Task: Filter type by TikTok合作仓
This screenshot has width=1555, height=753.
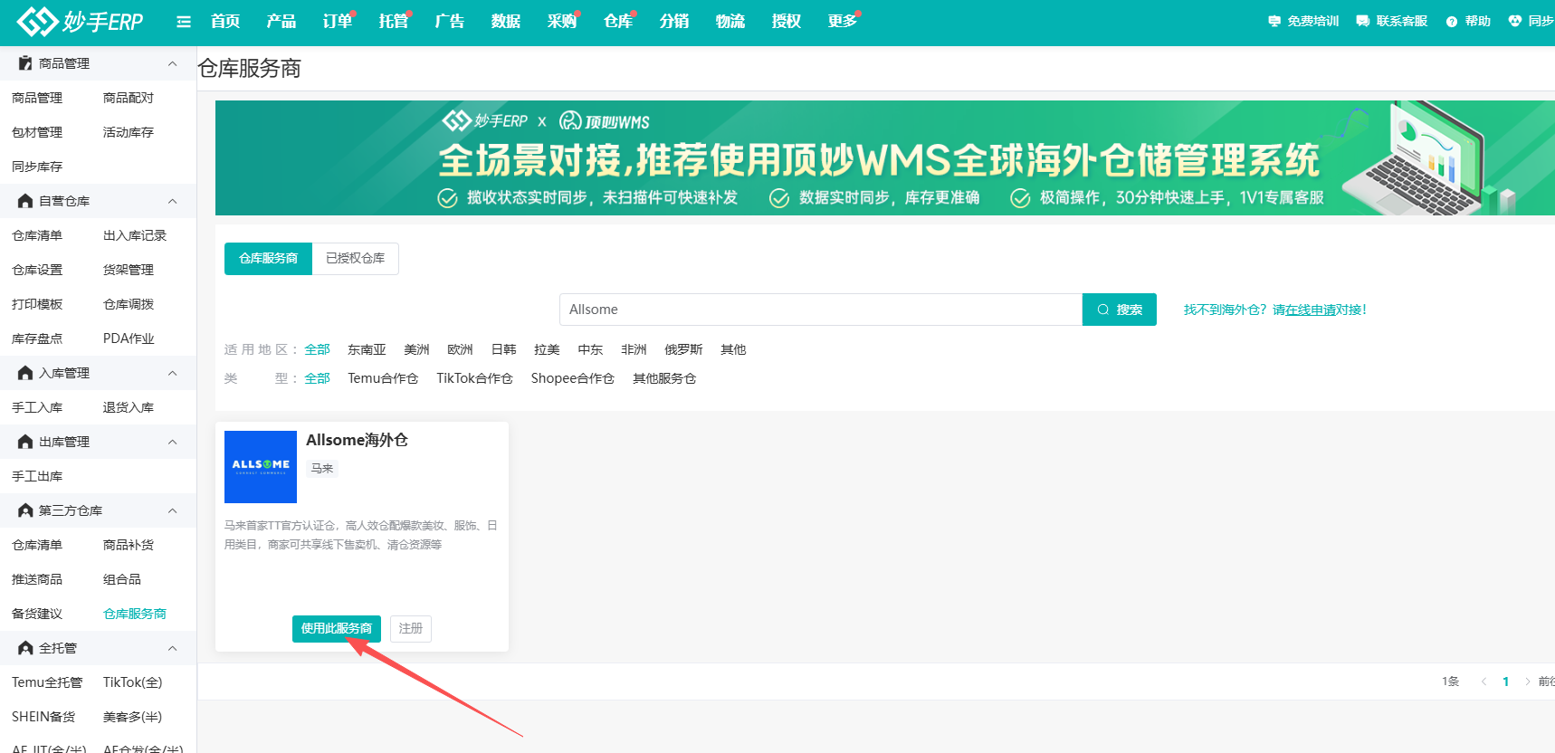Action: pos(474,378)
